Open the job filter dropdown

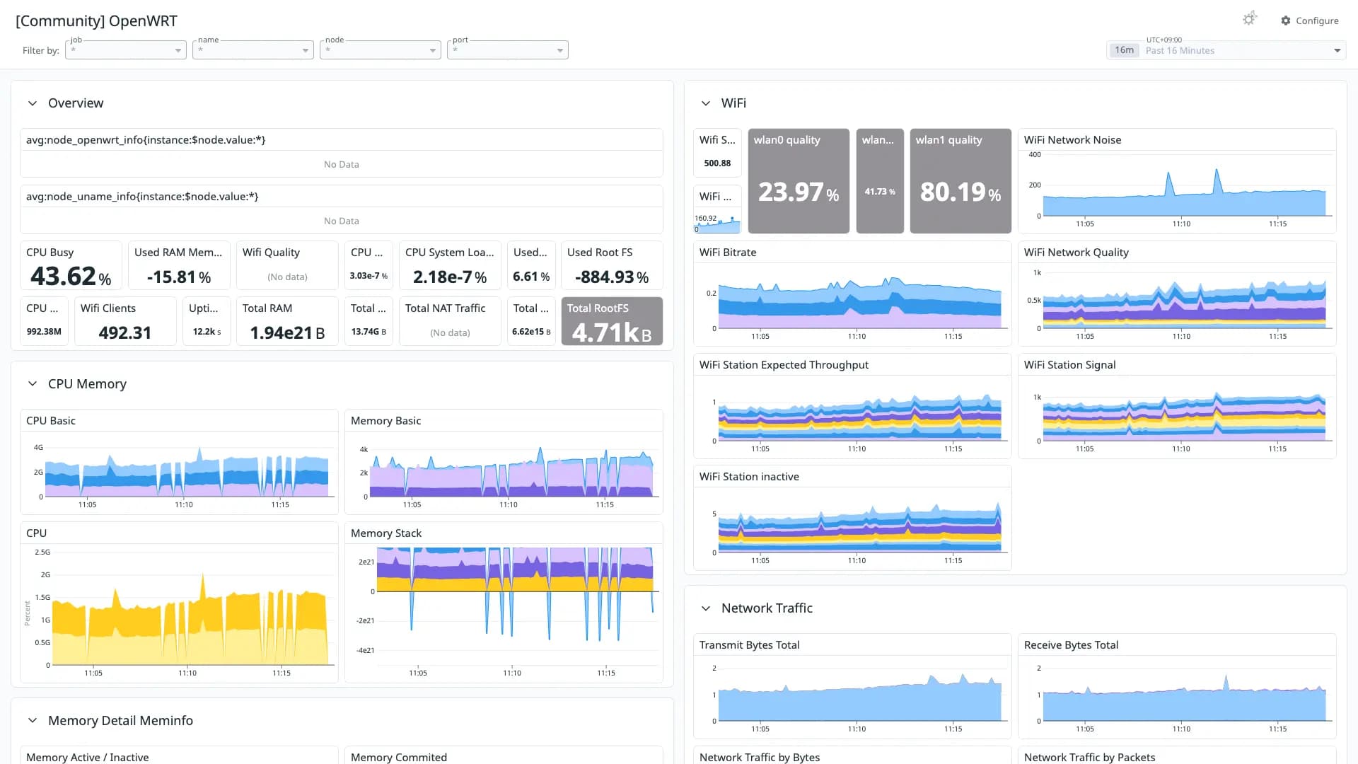coord(126,50)
